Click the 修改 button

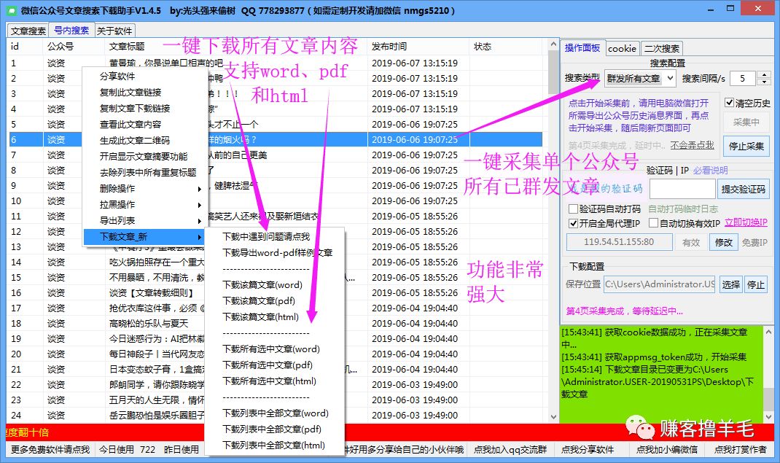point(723,242)
